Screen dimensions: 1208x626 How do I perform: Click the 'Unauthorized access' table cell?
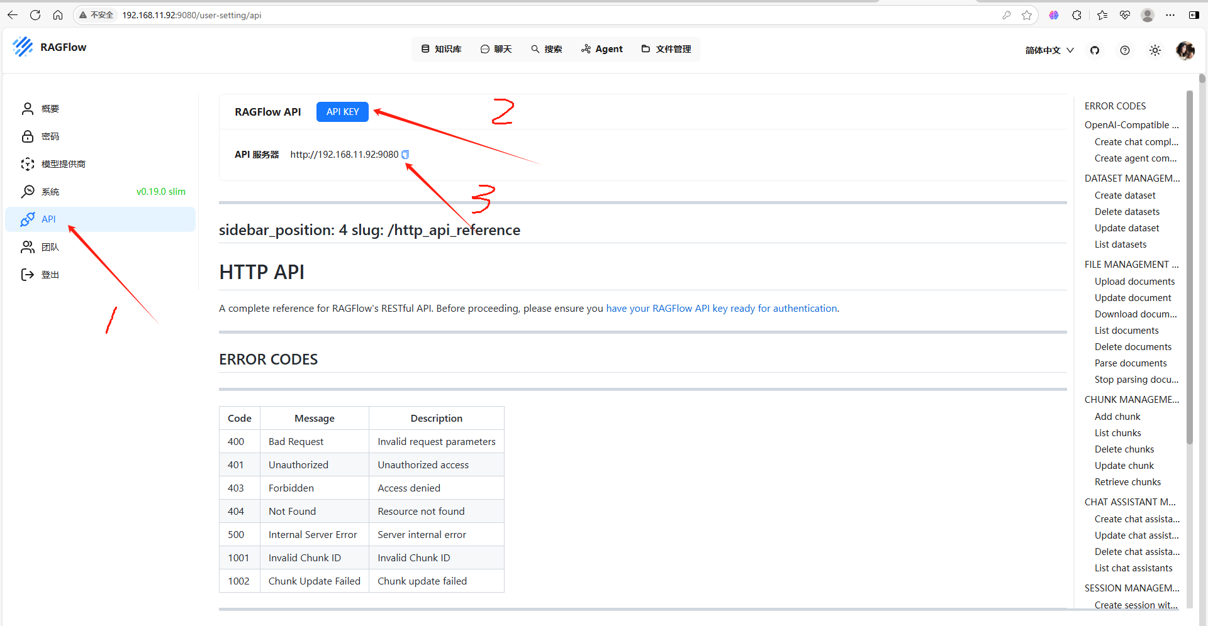coord(437,465)
